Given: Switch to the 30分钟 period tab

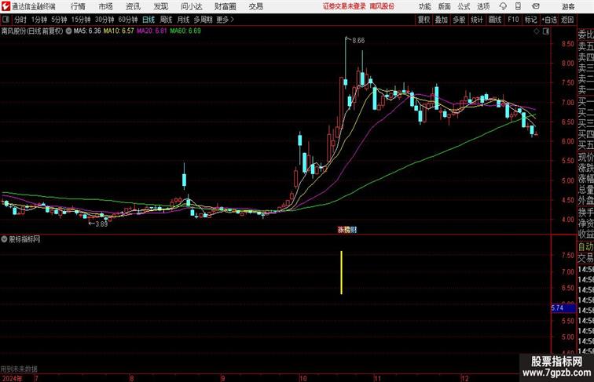Looking at the screenshot, I should coord(104,20).
